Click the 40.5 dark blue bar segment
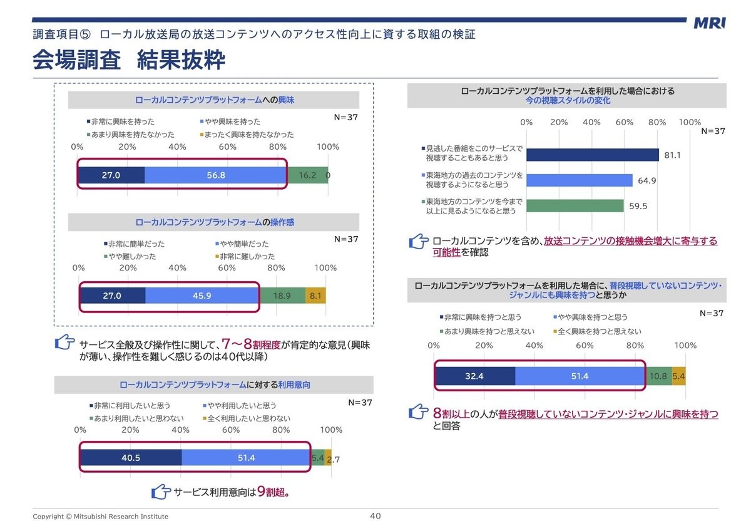This screenshot has height=531, width=751. click(x=130, y=458)
